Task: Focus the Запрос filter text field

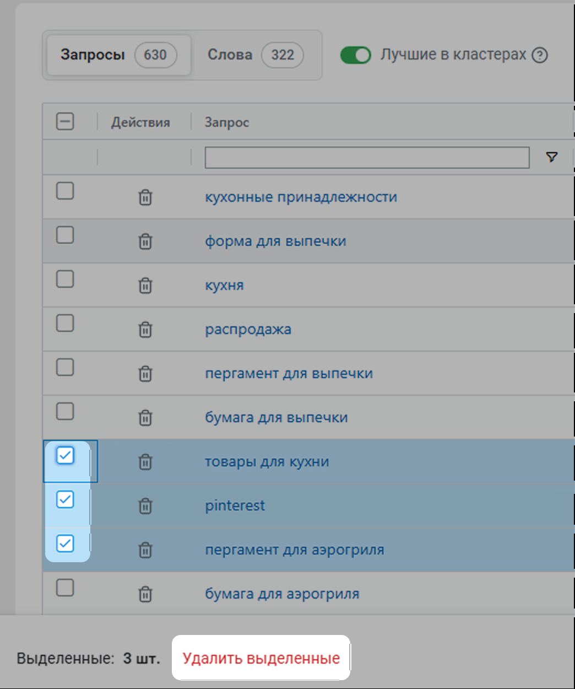Action: tap(366, 158)
